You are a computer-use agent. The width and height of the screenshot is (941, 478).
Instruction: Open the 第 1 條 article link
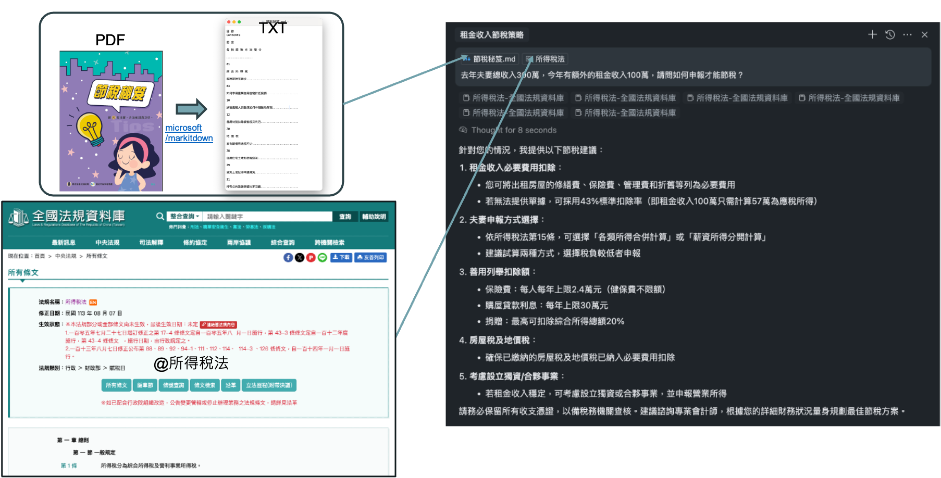tap(69, 466)
